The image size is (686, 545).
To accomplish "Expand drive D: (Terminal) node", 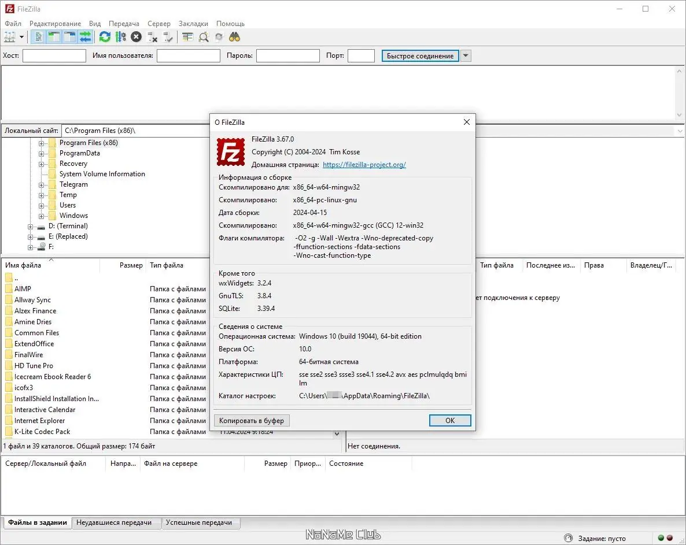I will (30, 227).
